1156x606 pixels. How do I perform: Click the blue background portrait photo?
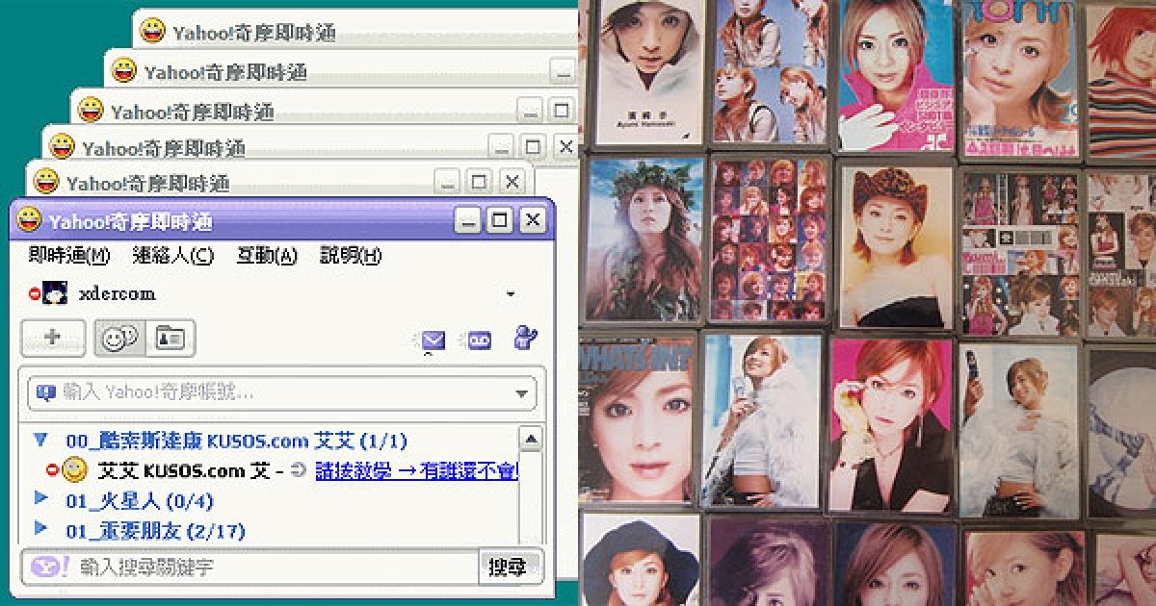[x=895, y=75]
